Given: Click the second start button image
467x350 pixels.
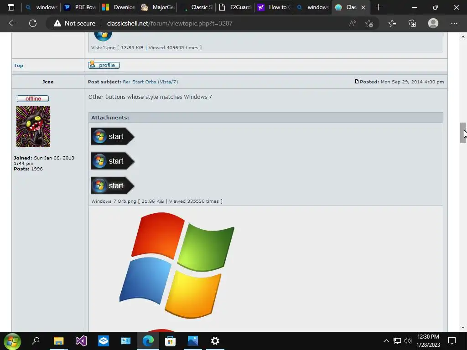Looking at the screenshot, I should (113, 161).
